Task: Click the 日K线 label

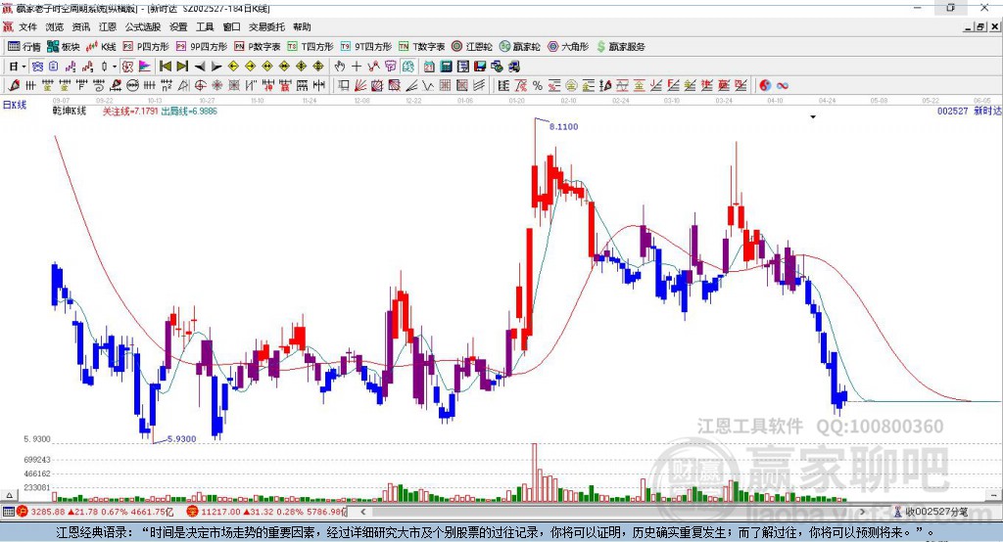Action: (x=15, y=105)
